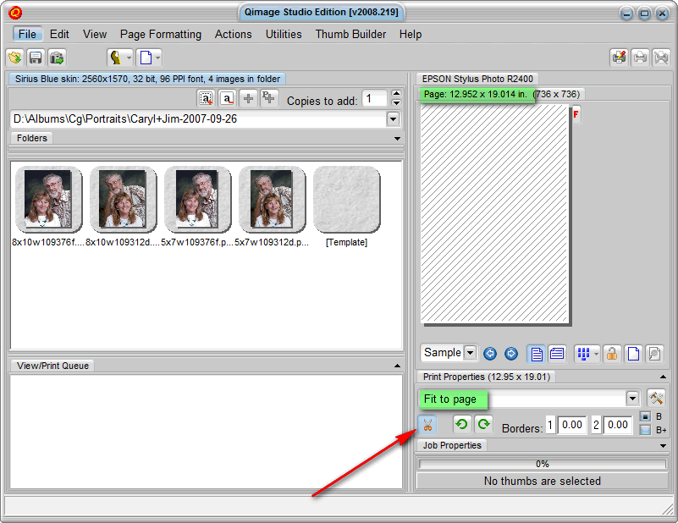The width and height of the screenshot is (678, 523).
Task: Select the [Template] thumbnail
Action: point(346,199)
